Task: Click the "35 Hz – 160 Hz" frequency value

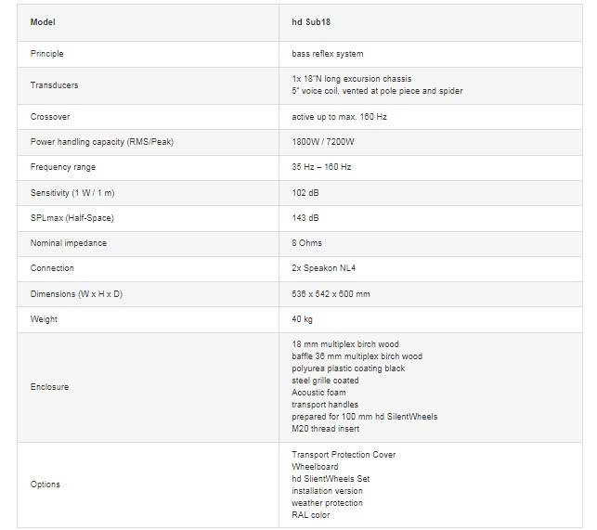Action: pyautogui.click(x=320, y=167)
